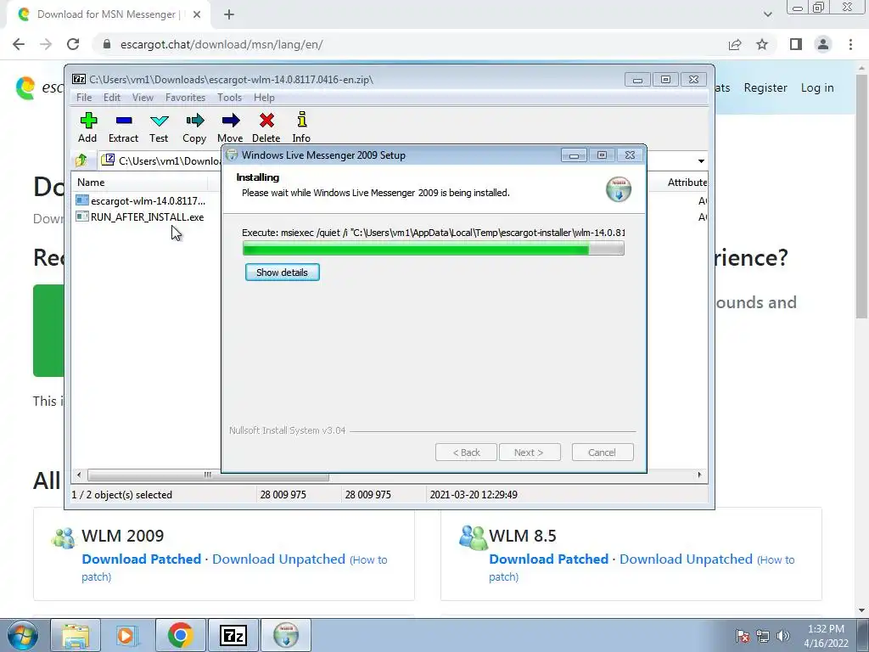The width and height of the screenshot is (869, 652).
Task: Click the share page icon in Chrome
Action: pos(735,44)
